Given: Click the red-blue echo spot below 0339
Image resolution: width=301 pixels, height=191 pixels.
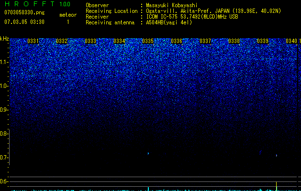Looking at the screenshot, I should click(277, 156).
